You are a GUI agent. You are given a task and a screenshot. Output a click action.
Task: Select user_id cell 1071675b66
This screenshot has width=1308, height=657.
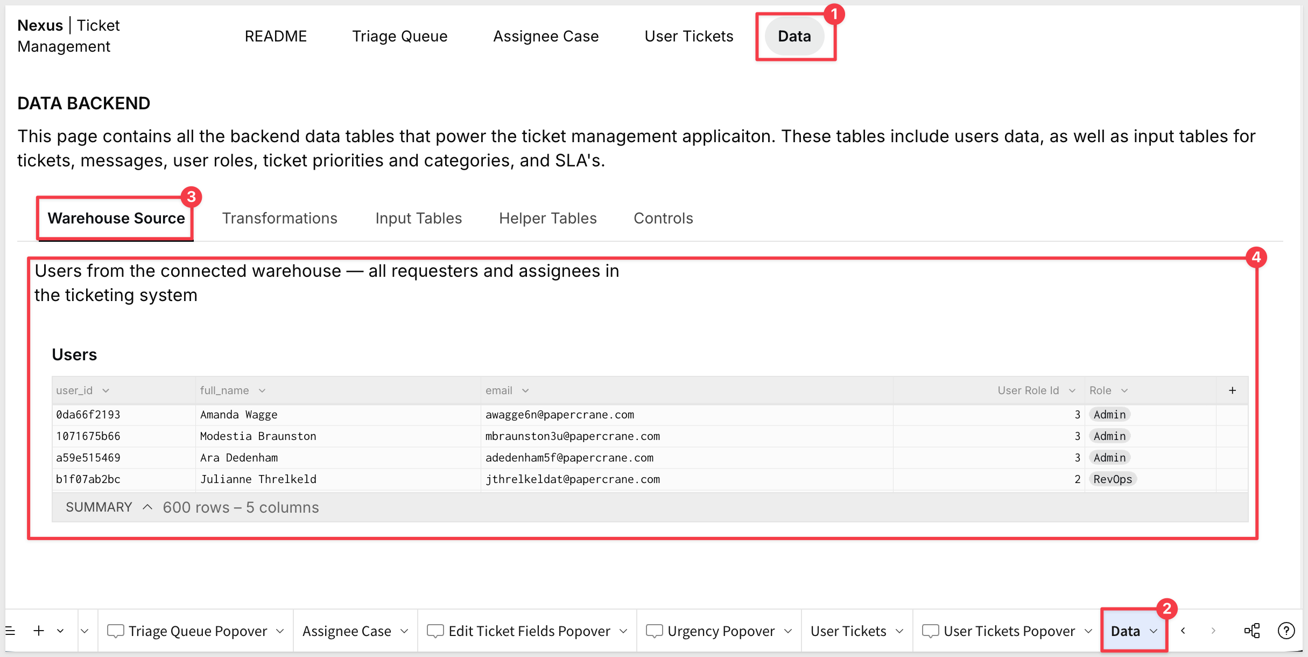coord(124,436)
